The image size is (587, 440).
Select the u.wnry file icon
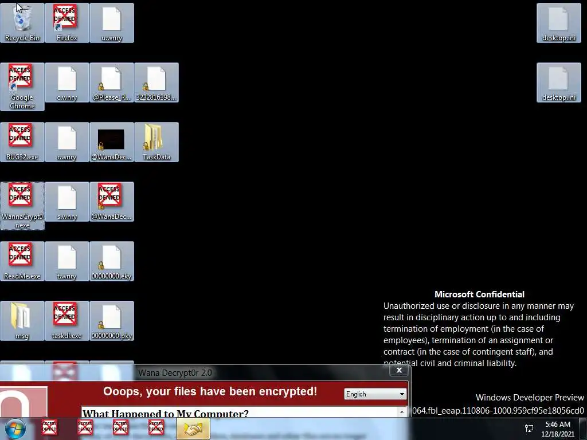112,23
